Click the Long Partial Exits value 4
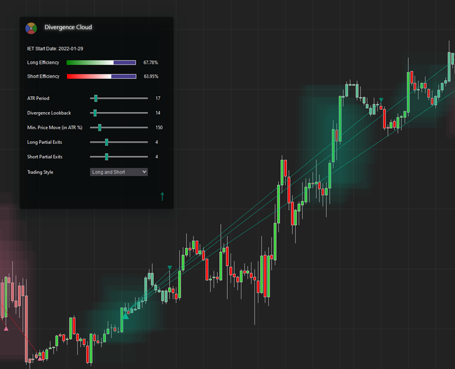 point(157,142)
